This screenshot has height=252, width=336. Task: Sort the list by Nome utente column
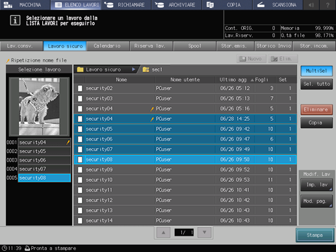pyautogui.click(x=185, y=80)
